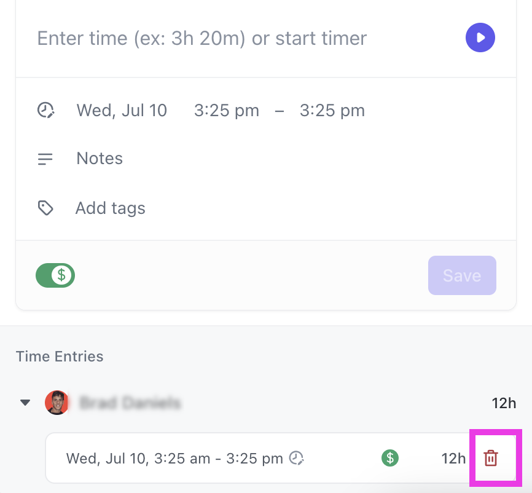The image size is (532, 493).
Task: Select the Start timer play icon
Action: click(x=480, y=37)
